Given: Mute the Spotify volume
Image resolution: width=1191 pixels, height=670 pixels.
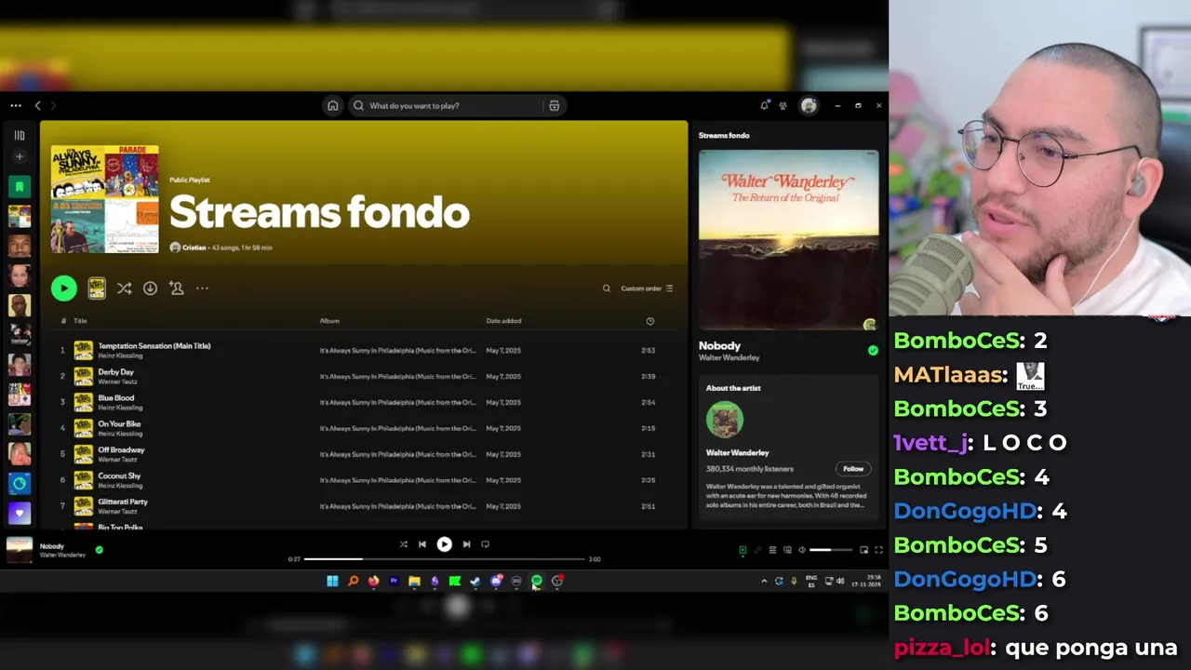Looking at the screenshot, I should 802,550.
